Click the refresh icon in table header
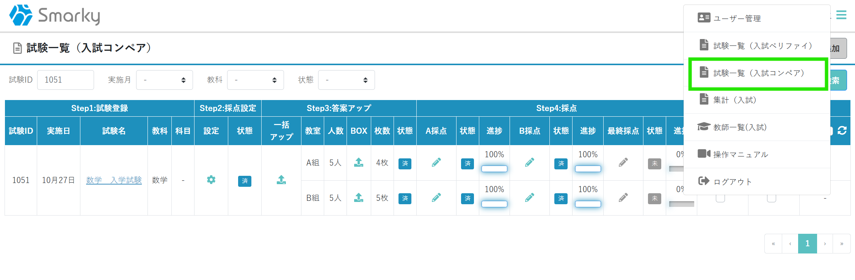 842,131
